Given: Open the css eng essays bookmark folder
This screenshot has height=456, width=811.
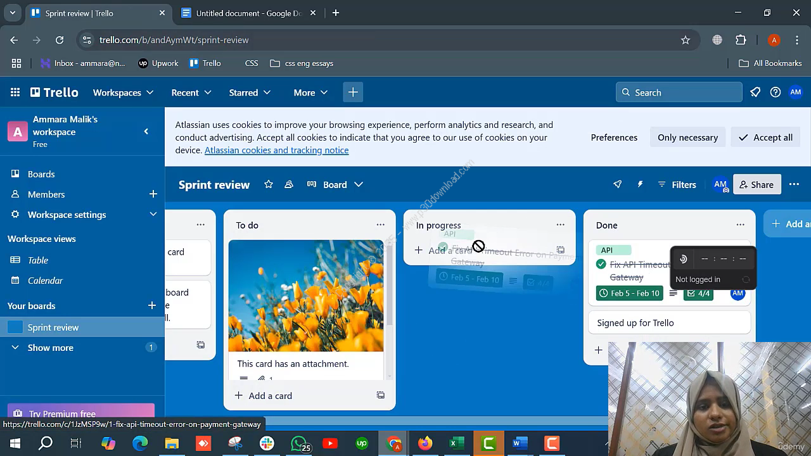Looking at the screenshot, I should point(302,63).
